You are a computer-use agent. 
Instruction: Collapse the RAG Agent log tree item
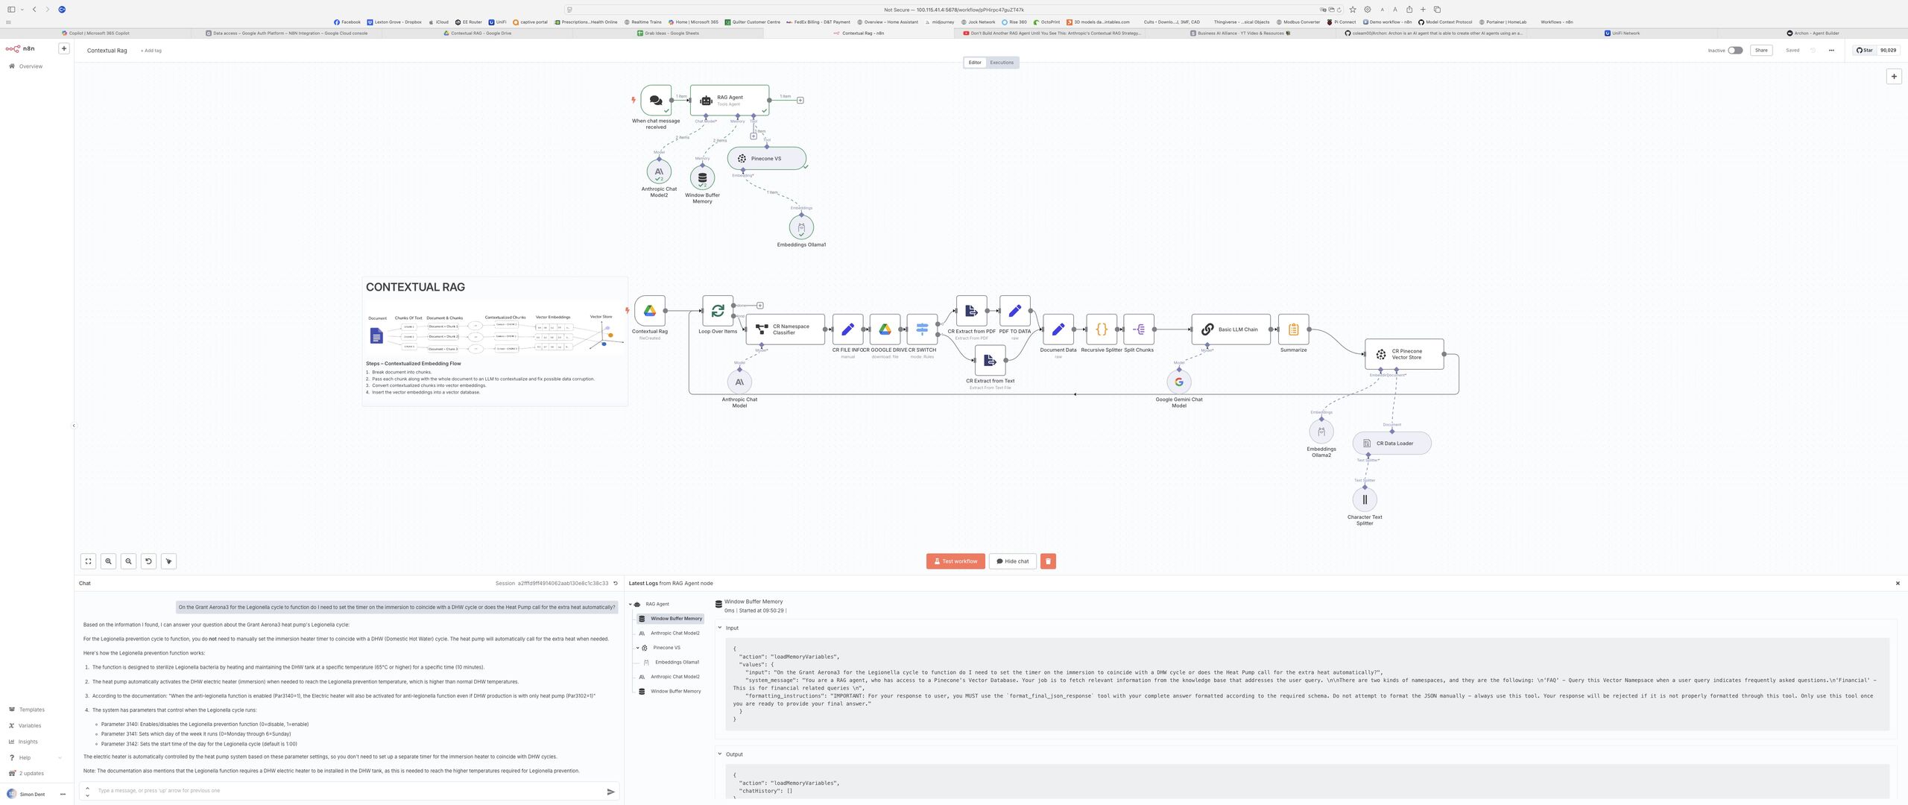click(x=631, y=604)
